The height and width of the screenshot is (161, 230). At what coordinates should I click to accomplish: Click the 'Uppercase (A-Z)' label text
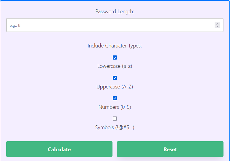pos(115,87)
